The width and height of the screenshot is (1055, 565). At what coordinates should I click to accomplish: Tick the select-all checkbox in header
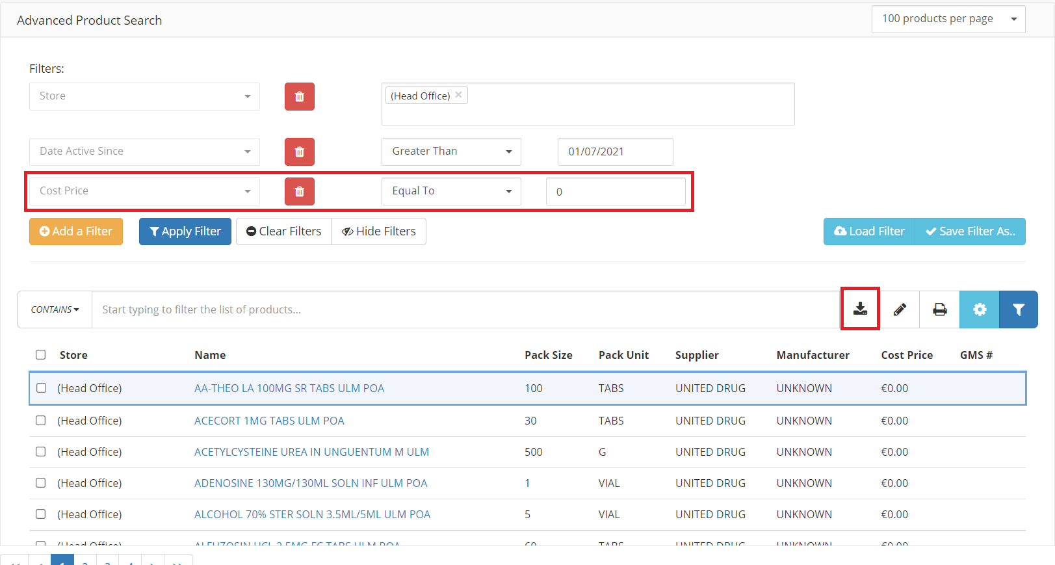[41, 355]
